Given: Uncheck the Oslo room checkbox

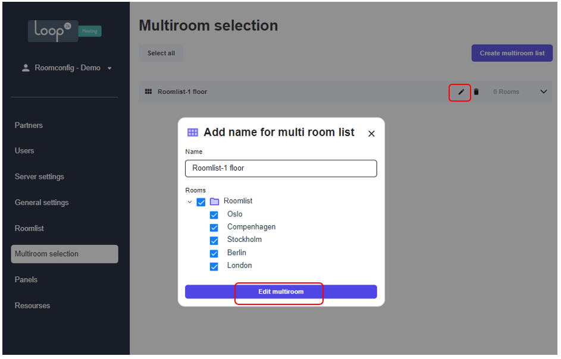Looking at the screenshot, I should [214, 215].
